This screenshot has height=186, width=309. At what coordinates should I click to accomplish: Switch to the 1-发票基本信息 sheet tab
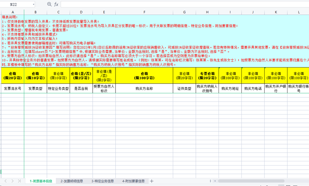(x=41, y=181)
